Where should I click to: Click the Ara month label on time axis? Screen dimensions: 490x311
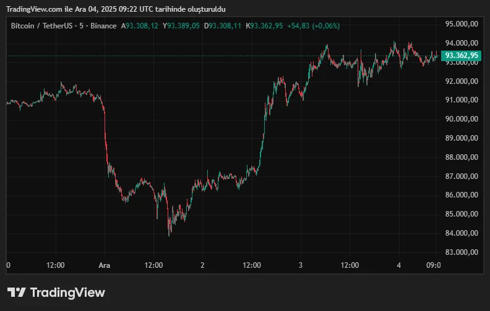(x=105, y=265)
